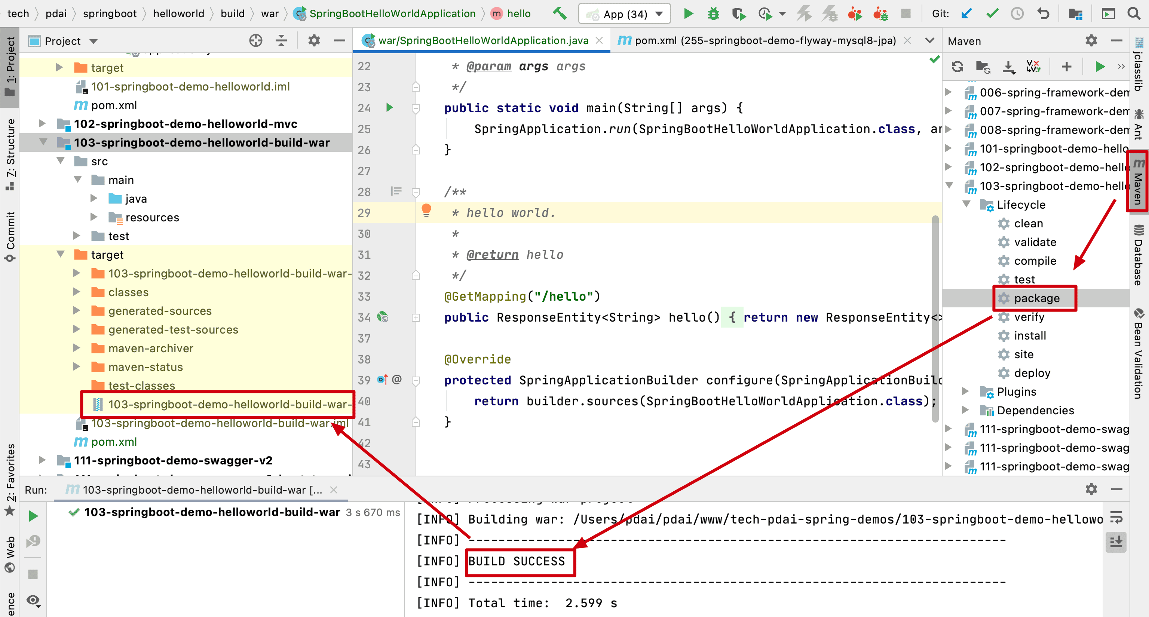Click the Search Everywhere magnifier icon

point(1134,13)
